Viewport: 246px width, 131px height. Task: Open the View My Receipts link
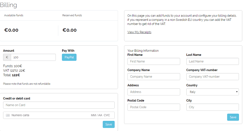139,32
